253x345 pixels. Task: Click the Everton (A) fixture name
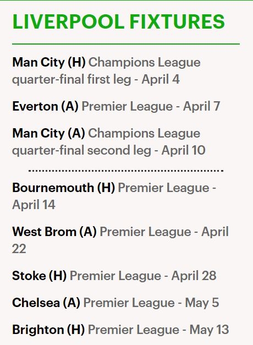pyautogui.click(x=45, y=107)
